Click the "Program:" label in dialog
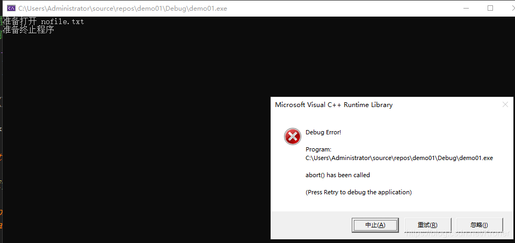Viewport: 515px width, 243px height. (x=318, y=149)
